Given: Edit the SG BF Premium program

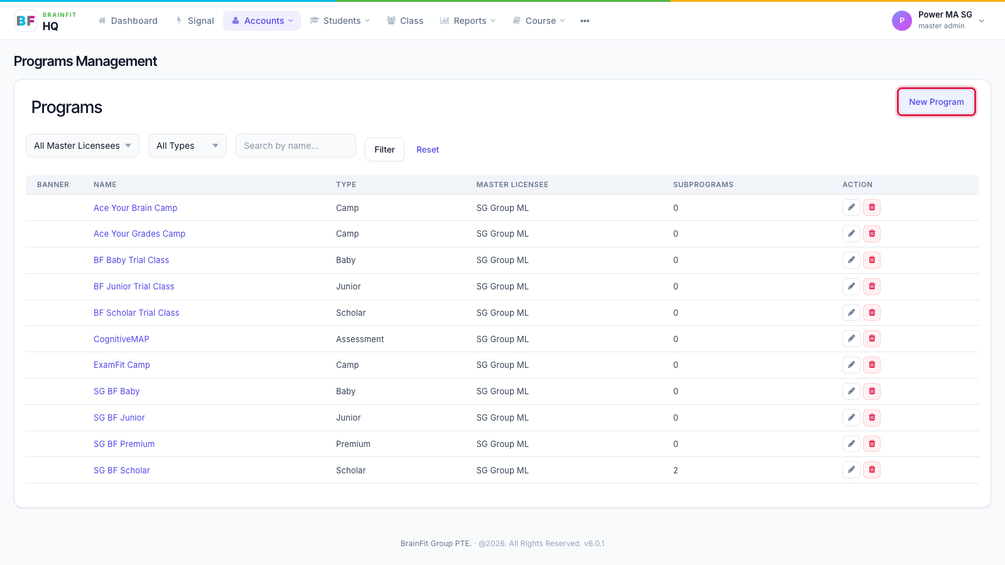Looking at the screenshot, I should coord(851,444).
